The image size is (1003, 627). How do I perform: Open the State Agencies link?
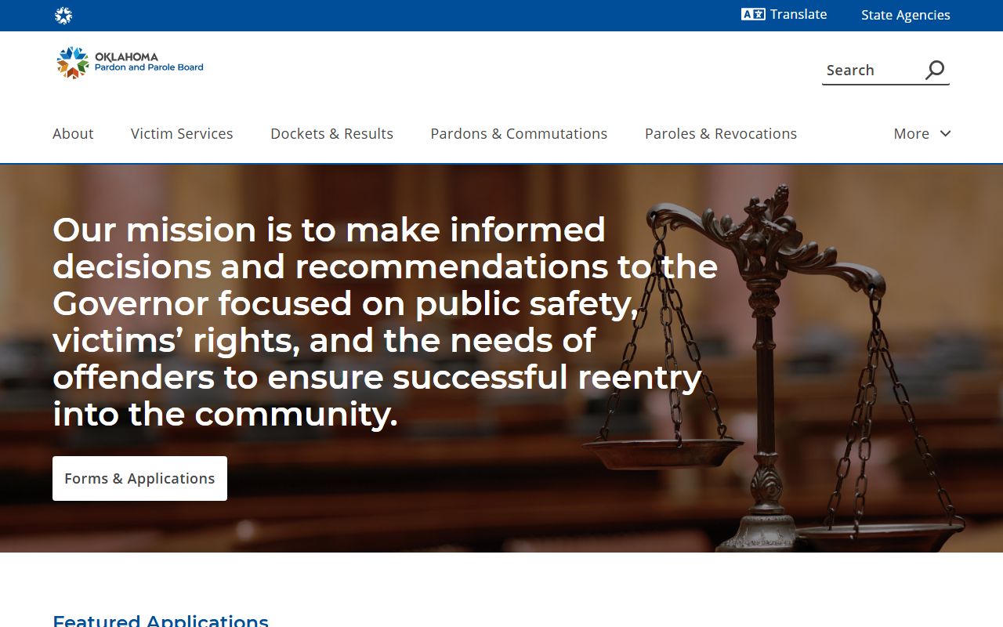[x=905, y=15]
